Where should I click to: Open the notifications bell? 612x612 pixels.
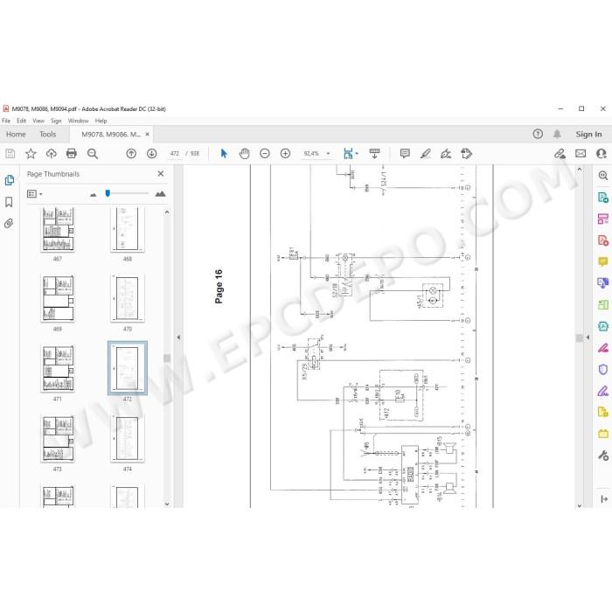(557, 135)
